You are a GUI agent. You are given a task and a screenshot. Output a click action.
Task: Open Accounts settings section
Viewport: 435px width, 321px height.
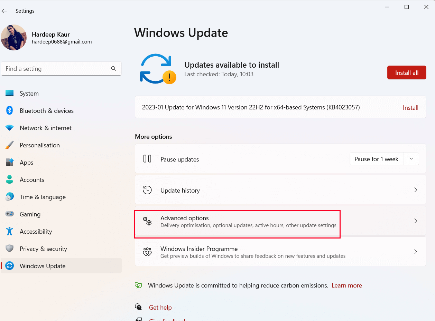click(x=61, y=180)
